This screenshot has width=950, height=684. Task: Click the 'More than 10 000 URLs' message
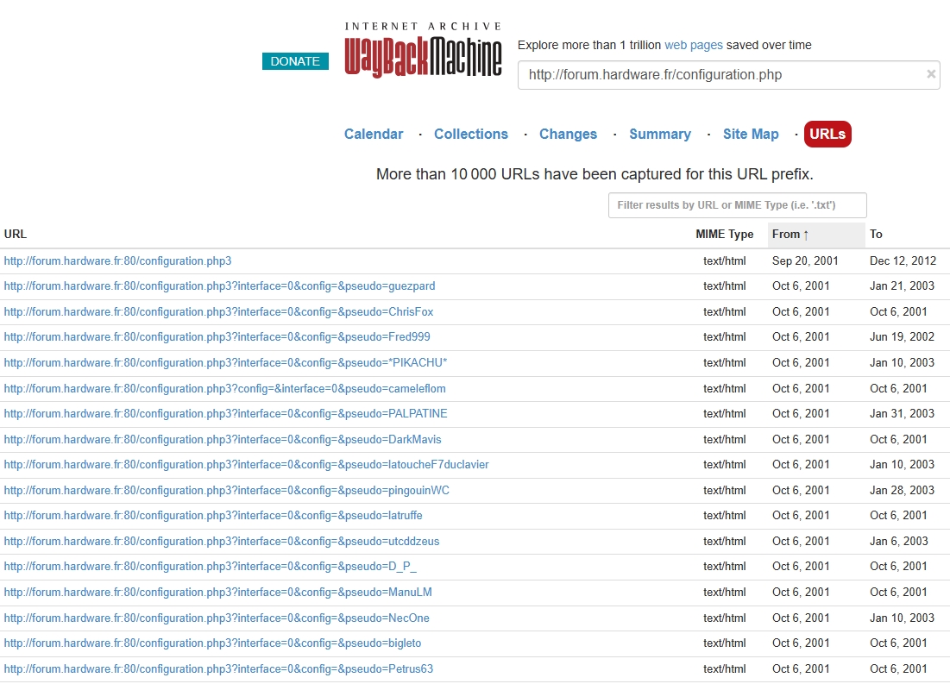(x=595, y=174)
